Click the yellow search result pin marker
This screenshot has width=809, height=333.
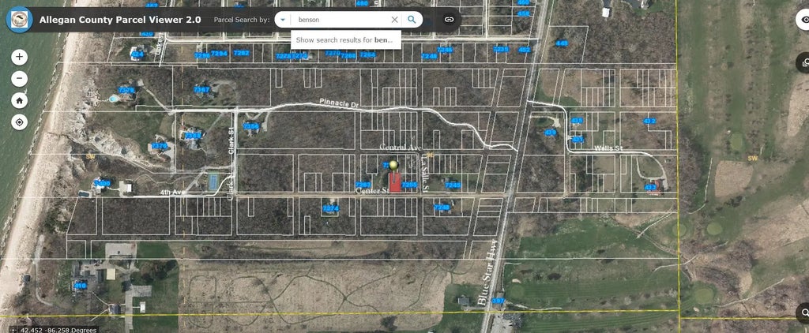coord(393,165)
